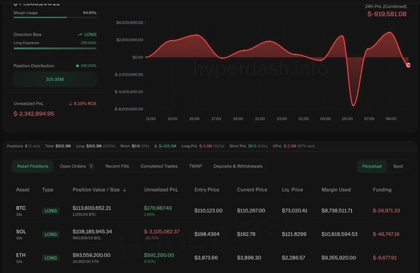Viewport: 420px width, 273px height.
Task: Switch to Spot positions view
Action: coord(398,166)
